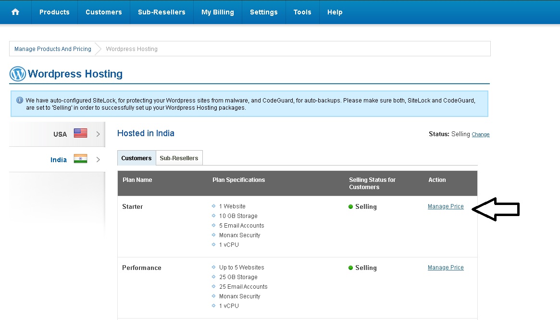Click bullet arrow next to 1 Website
Viewport: 560px width, 320px height.
[213, 206]
